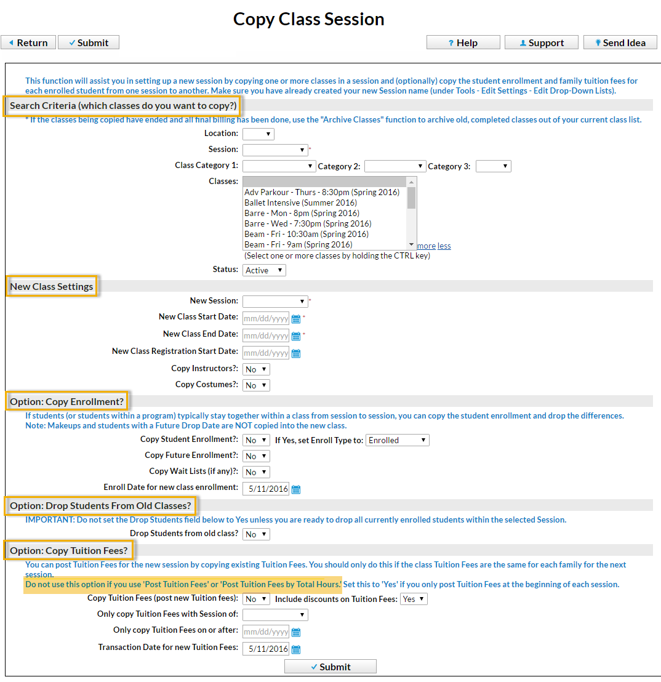Open calendar for Only copy Tuition Fees on or after
Viewport: 661px width, 682px height.
click(x=296, y=632)
